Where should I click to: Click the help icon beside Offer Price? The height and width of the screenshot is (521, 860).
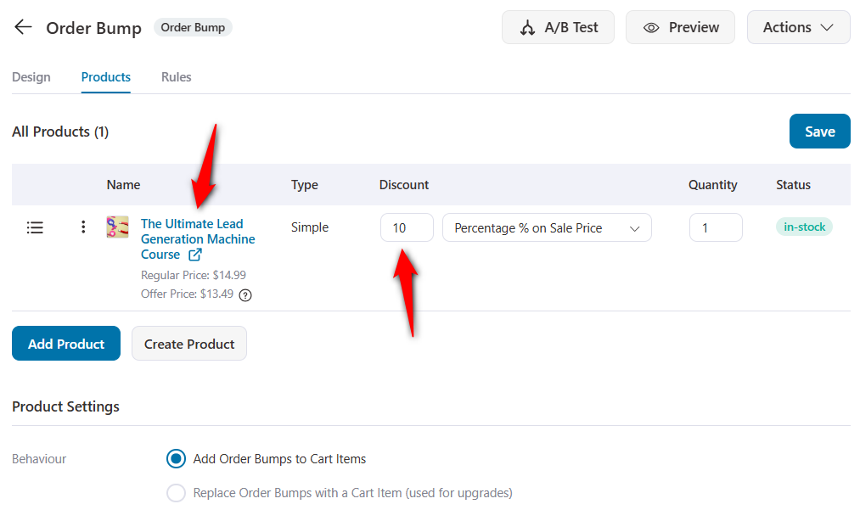pyautogui.click(x=245, y=295)
